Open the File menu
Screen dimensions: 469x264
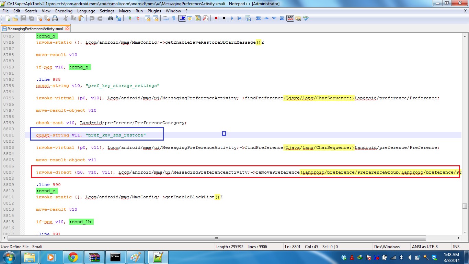click(5, 11)
